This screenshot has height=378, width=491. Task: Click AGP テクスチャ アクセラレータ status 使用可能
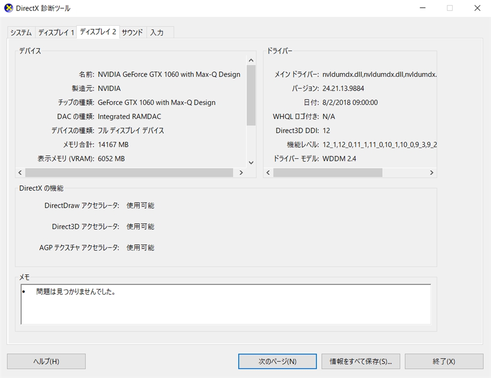pos(140,248)
